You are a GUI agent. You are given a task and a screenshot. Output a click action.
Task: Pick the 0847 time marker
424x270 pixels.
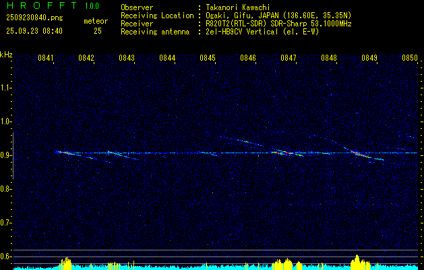[289, 58]
